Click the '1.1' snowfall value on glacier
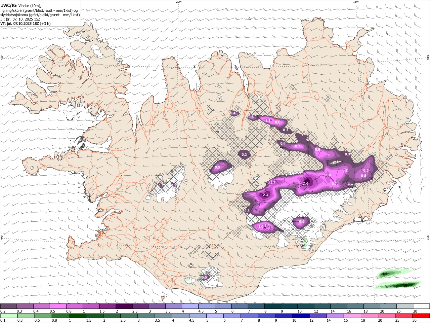This screenshot has width=430, height=323. click(267, 226)
